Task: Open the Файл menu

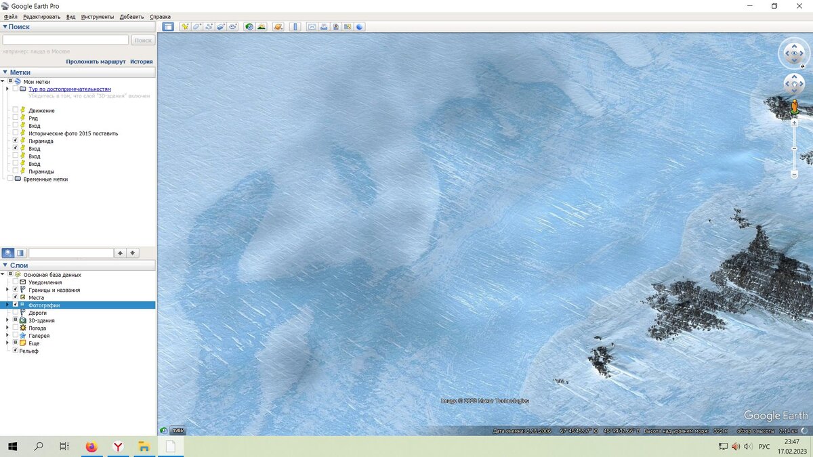Action: click(x=10, y=16)
